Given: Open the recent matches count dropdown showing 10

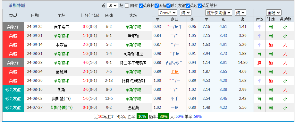Looking at the screenshot, I should [113, 6].
